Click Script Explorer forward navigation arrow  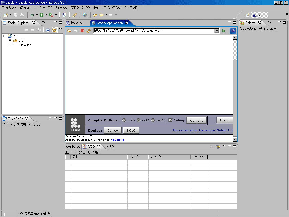(32, 30)
